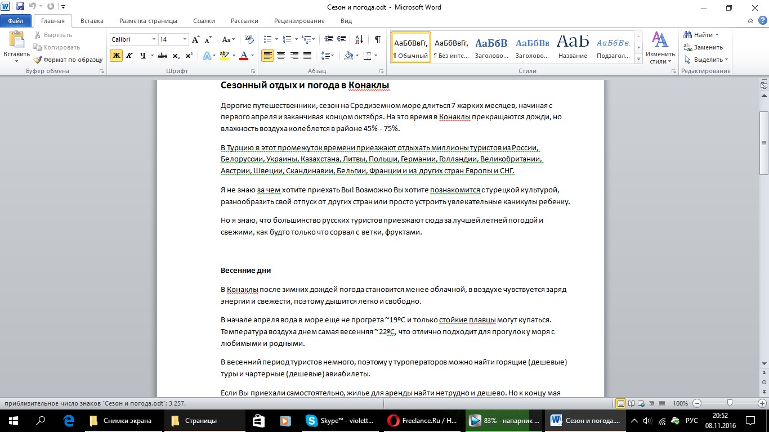Click the Заменить button
Screen dimensions: 769x432
click(x=703, y=47)
